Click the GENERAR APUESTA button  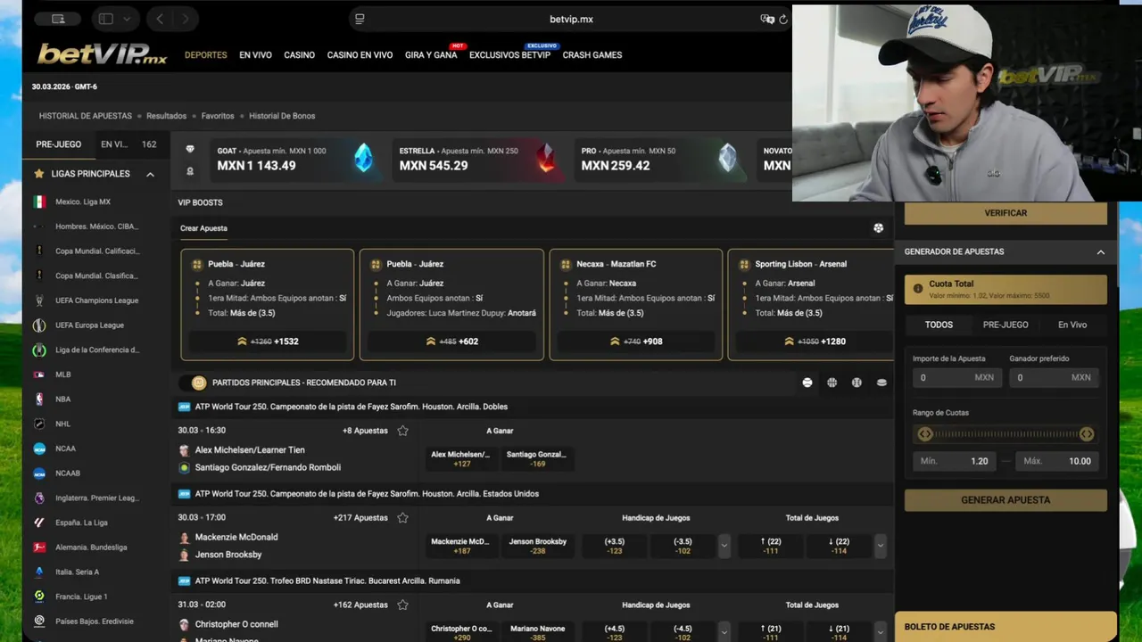coord(1005,500)
